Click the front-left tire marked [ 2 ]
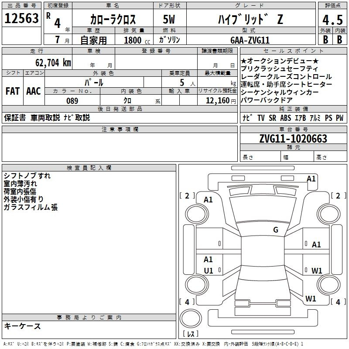Viewport: 349px width, 349px height. coord(187,196)
